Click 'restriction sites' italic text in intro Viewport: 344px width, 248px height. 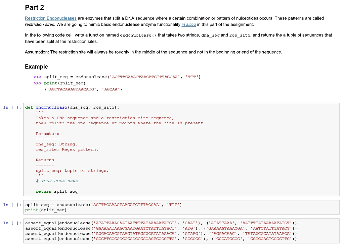click(x=39, y=24)
